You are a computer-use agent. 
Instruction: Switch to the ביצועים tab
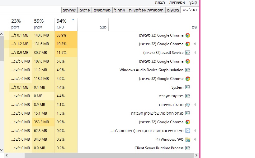coord(173,10)
